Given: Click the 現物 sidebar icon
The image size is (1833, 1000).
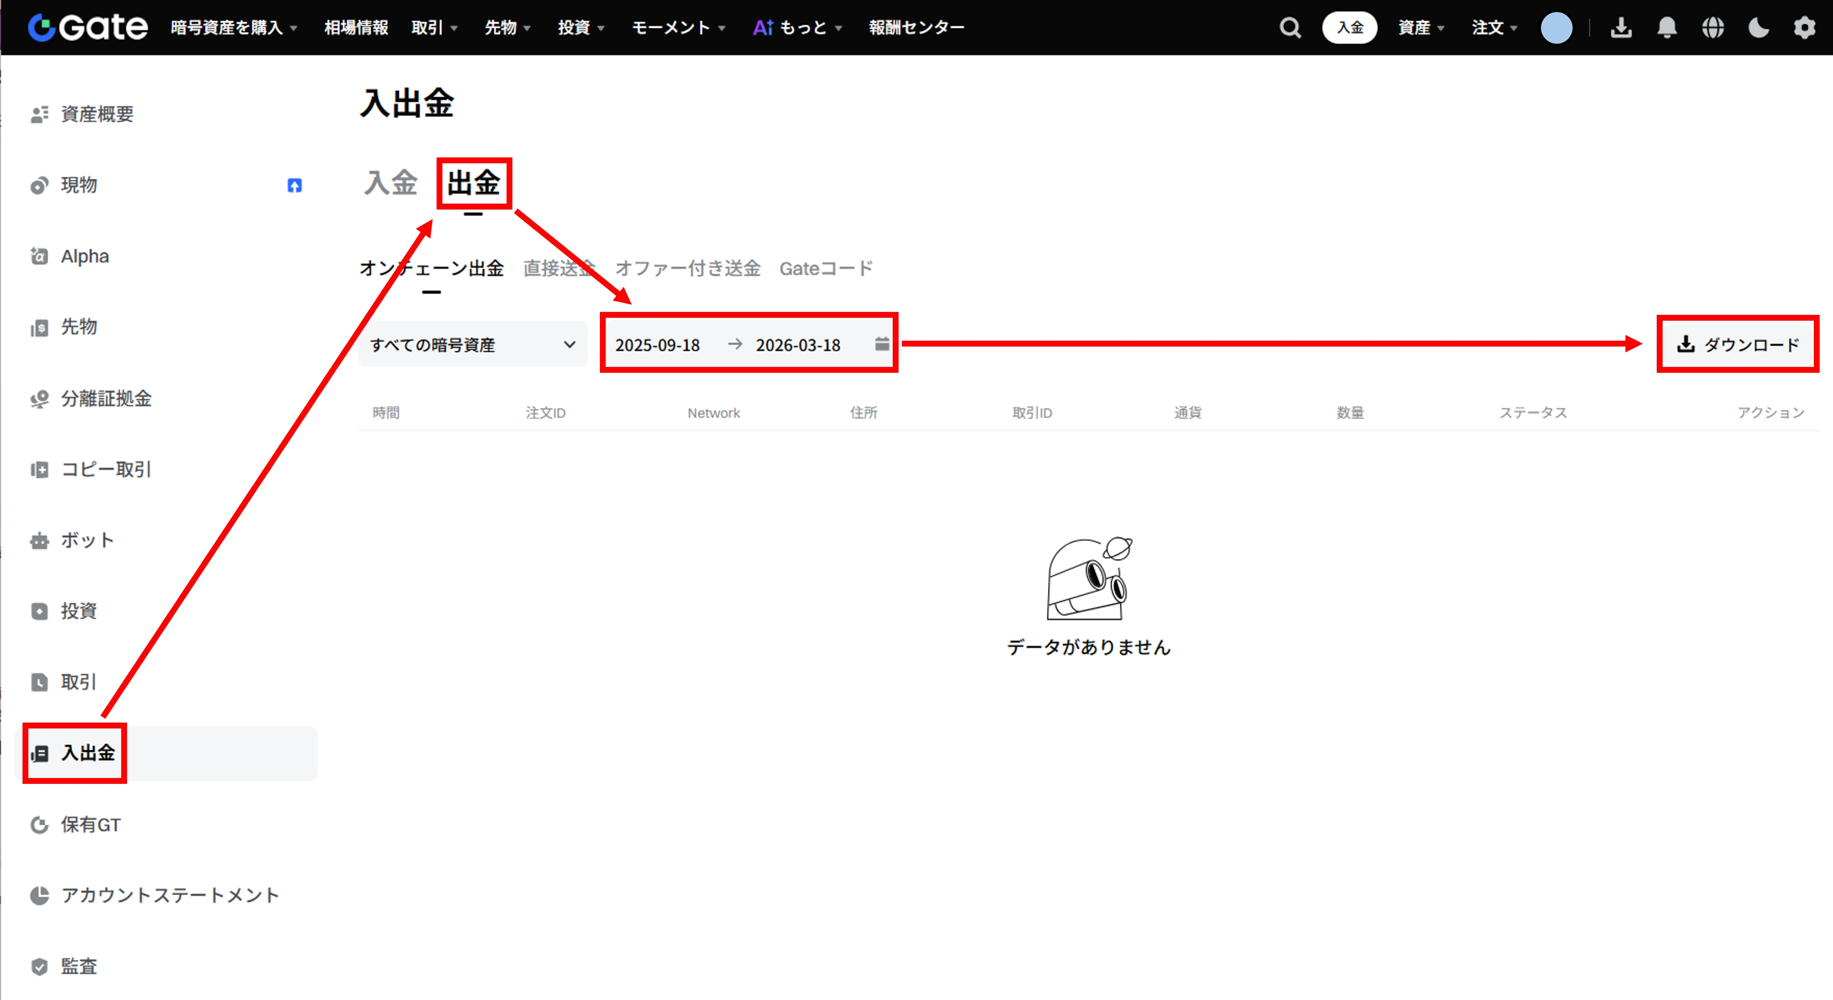Looking at the screenshot, I should pyautogui.click(x=39, y=186).
